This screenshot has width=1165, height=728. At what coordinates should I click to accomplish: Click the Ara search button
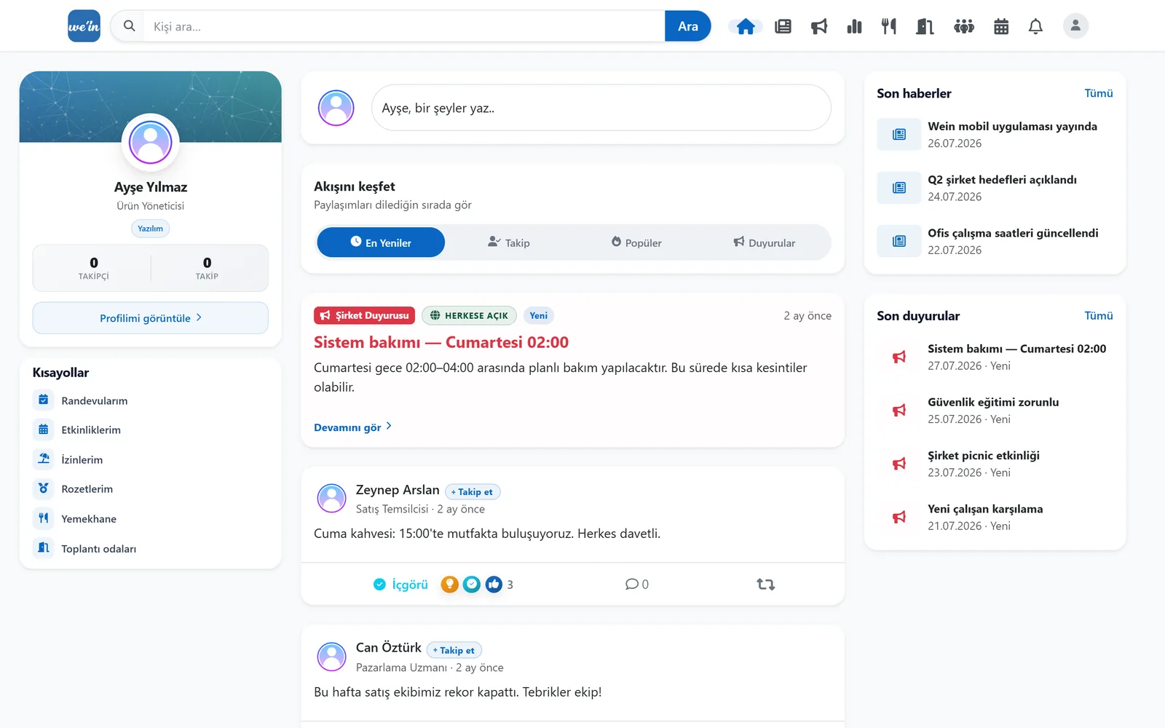click(687, 26)
